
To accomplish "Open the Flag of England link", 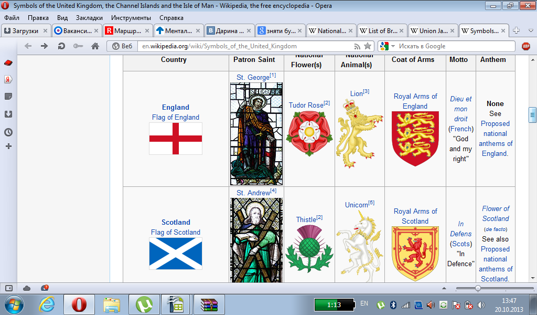I will [x=175, y=117].
